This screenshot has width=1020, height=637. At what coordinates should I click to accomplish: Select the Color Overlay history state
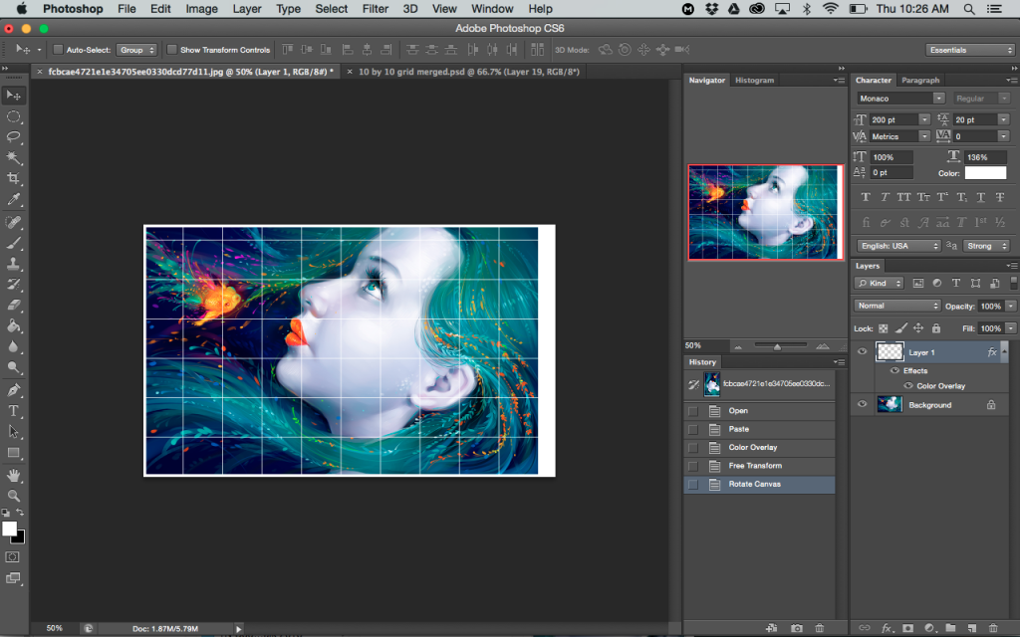759,447
